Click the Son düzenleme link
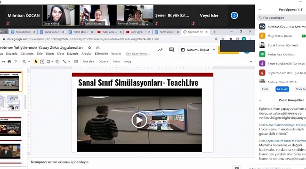 [x=138, y=54]
